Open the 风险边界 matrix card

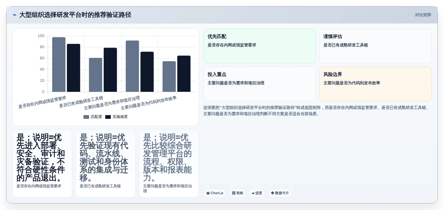point(376,84)
